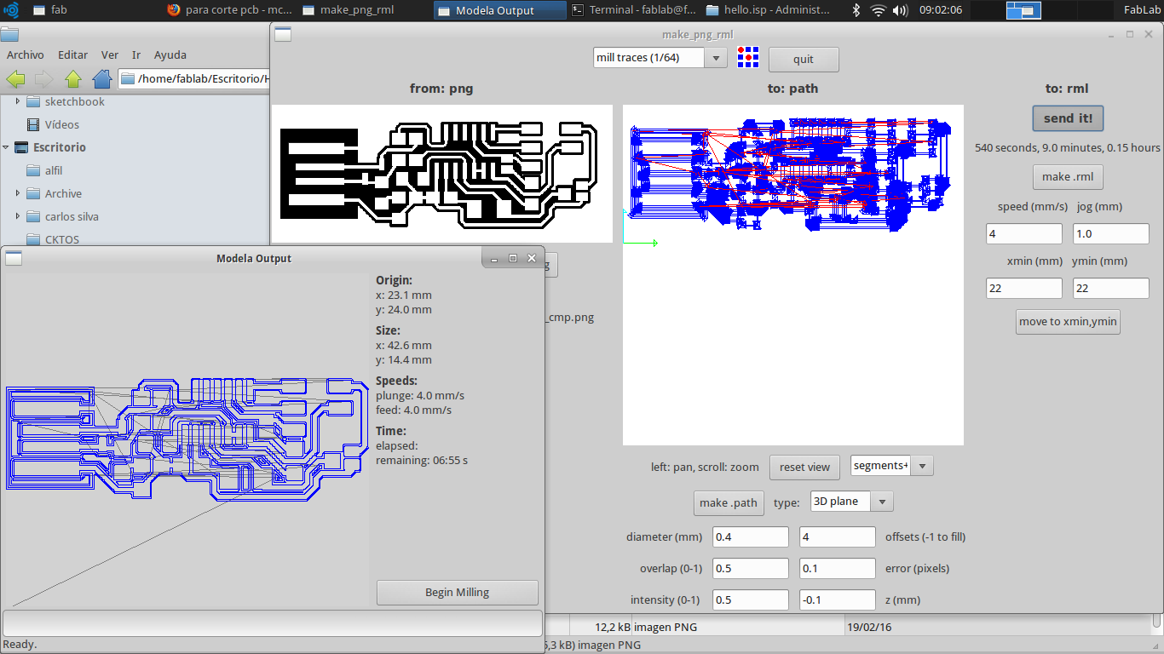Click the alfil folder icon

coord(33,171)
